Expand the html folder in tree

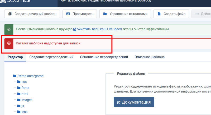pos(25,94)
